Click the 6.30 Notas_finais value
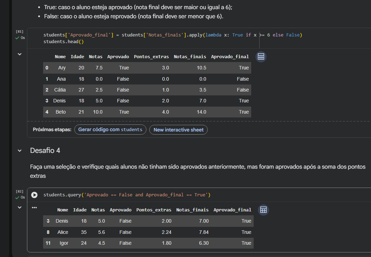Image resolution: width=371 pixels, height=257 pixels. [x=204, y=243]
